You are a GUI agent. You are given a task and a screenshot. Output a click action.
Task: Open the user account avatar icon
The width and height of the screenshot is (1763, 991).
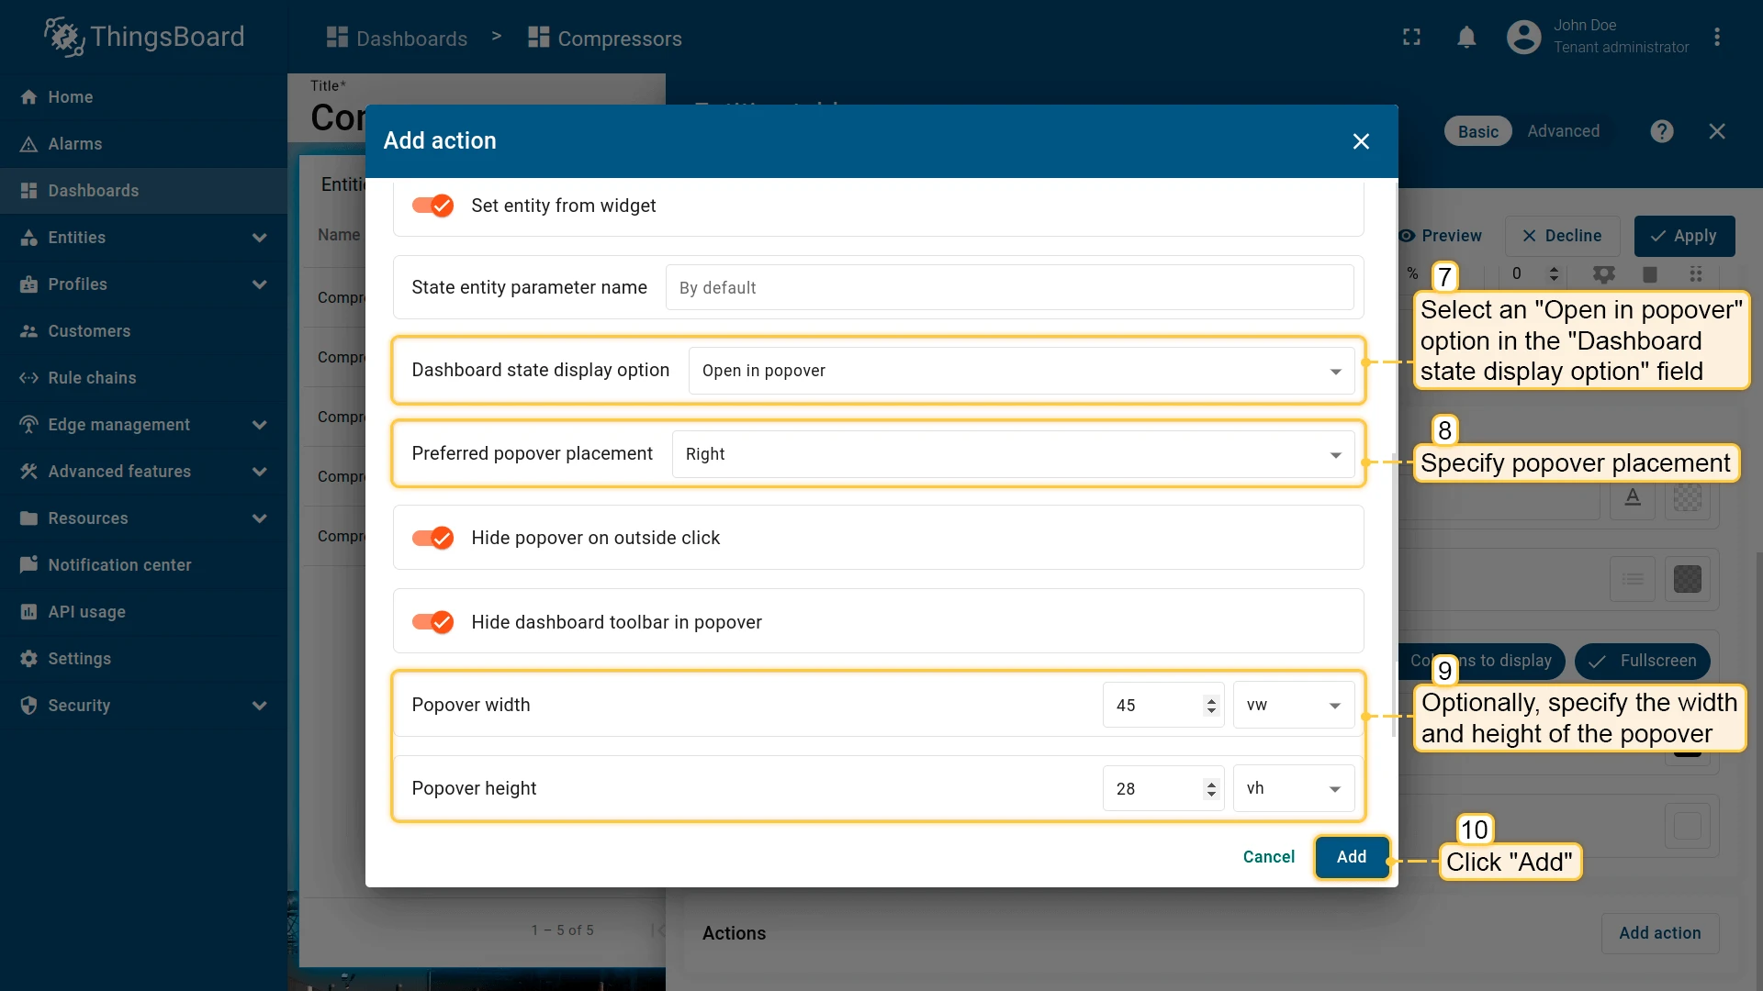(x=1523, y=38)
